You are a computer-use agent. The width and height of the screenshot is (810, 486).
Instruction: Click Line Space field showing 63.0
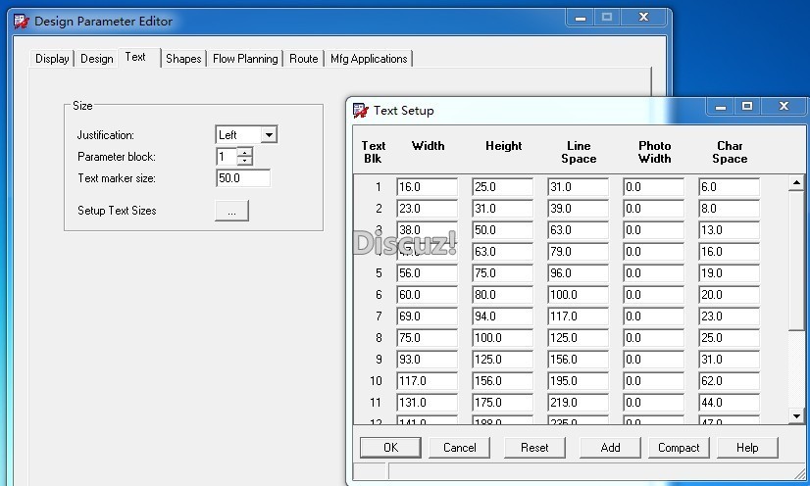point(578,230)
